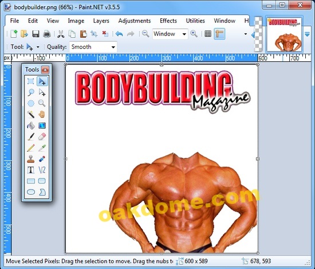Viewport: 315px width, 269px height.
Task: Toggle the pixel grid display
Action: coord(208,34)
